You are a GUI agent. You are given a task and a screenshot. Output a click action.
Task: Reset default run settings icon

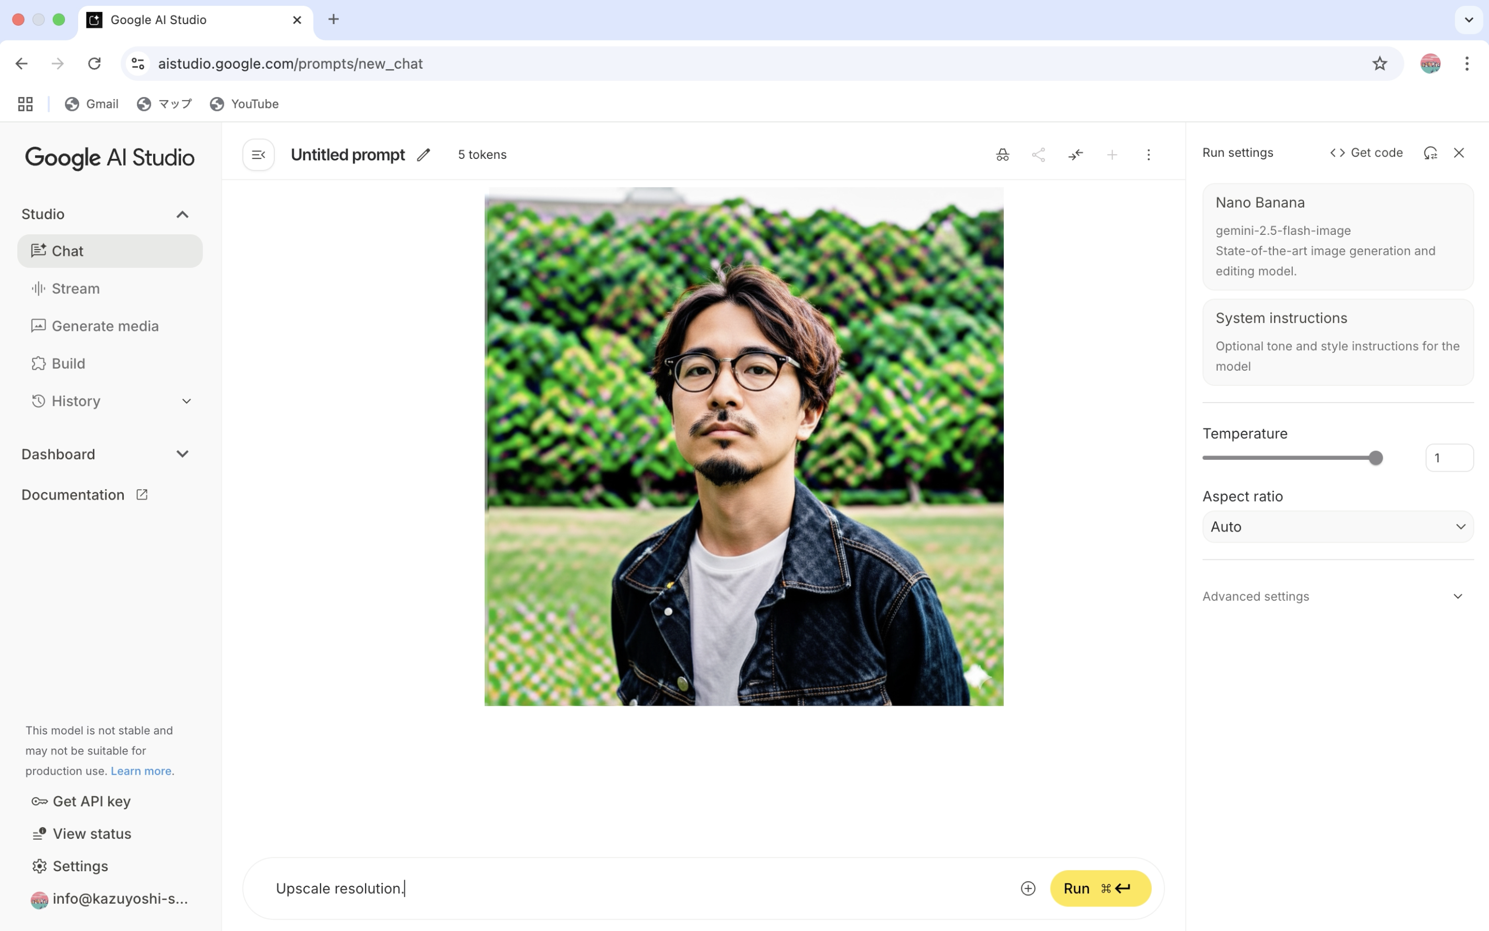coord(1430,153)
